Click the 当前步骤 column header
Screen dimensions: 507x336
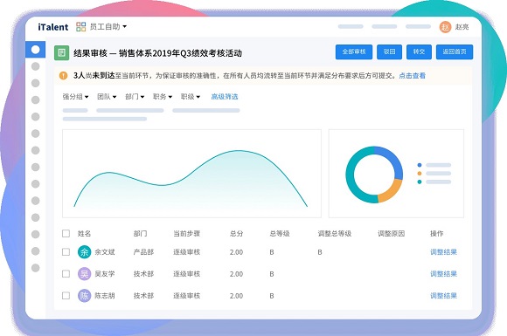pos(186,233)
